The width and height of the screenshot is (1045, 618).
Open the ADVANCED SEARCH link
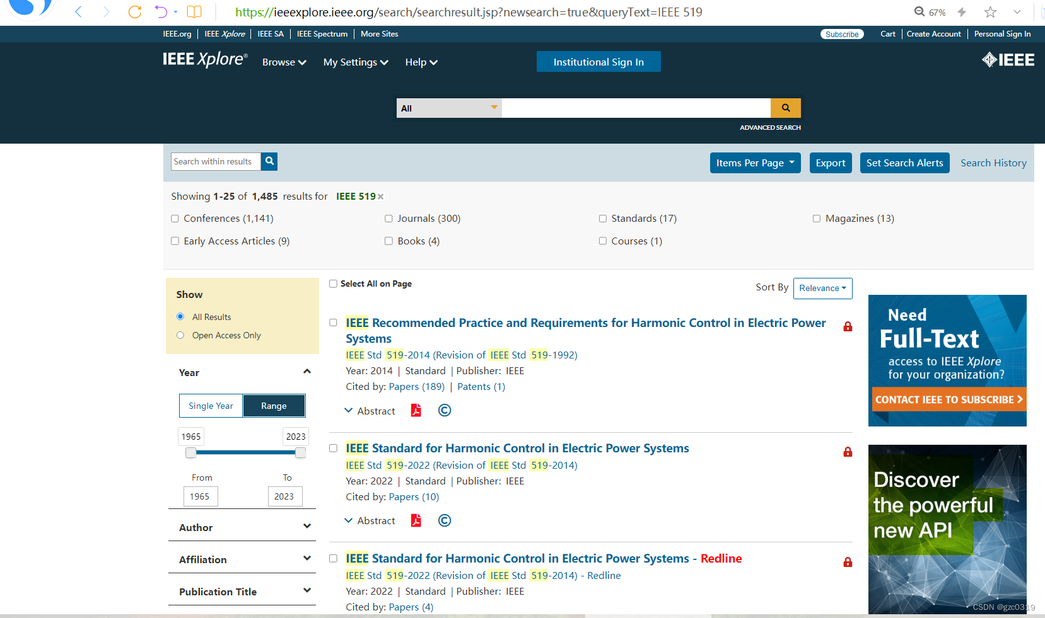coord(770,127)
